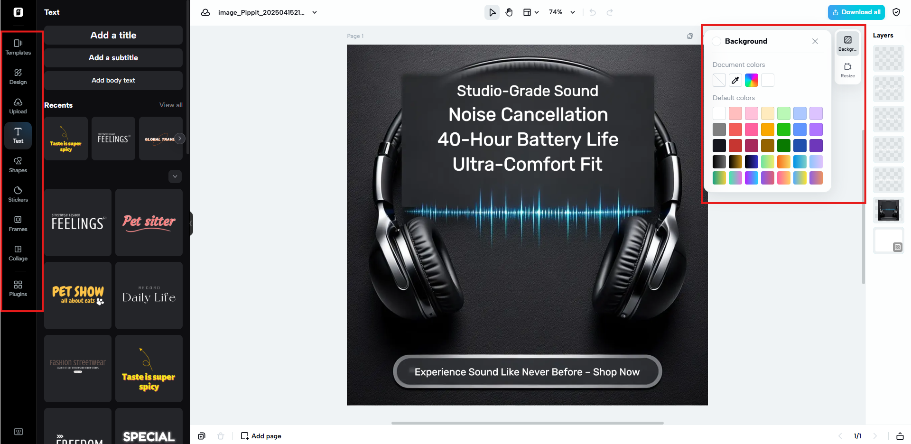The height and width of the screenshot is (444, 911).
Task: Select the headphones layer thumbnail
Action: tap(888, 210)
